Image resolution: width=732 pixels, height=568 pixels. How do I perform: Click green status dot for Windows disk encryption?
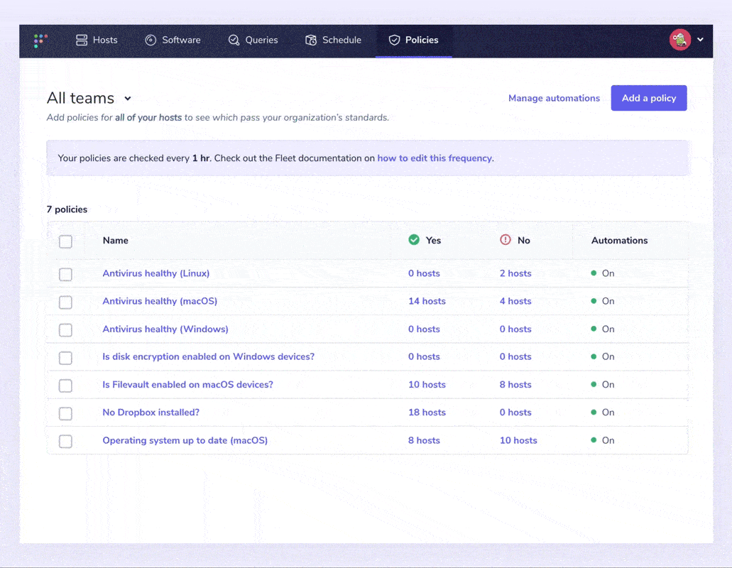click(594, 356)
